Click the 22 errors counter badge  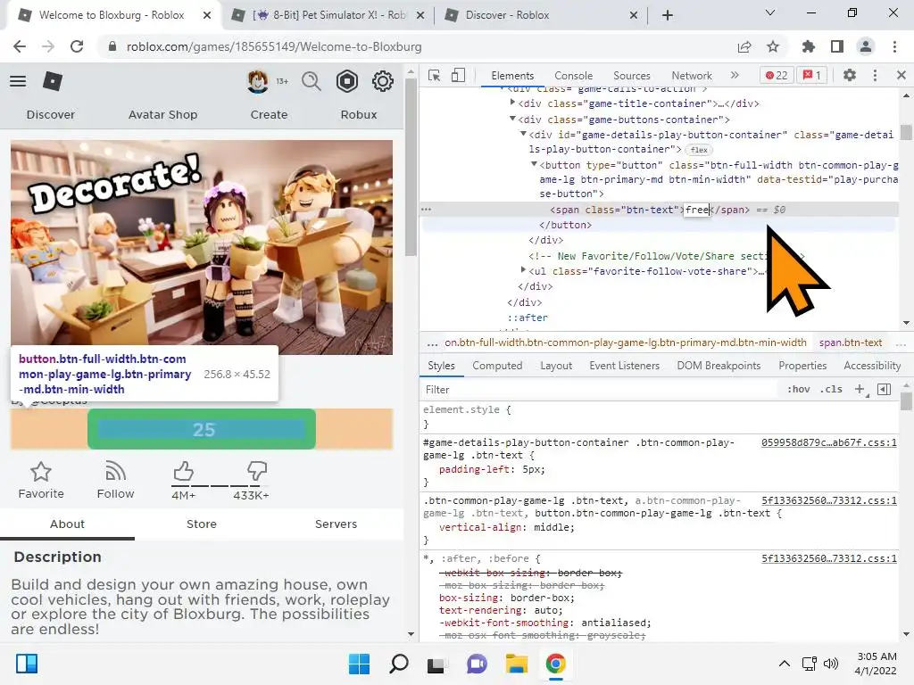(777, 75)
